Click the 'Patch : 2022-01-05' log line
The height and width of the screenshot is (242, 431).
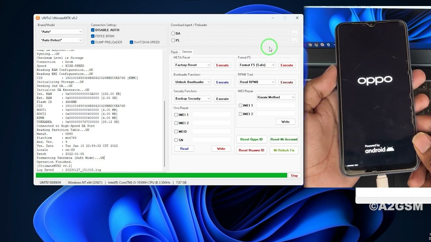[x=60, y=154]
